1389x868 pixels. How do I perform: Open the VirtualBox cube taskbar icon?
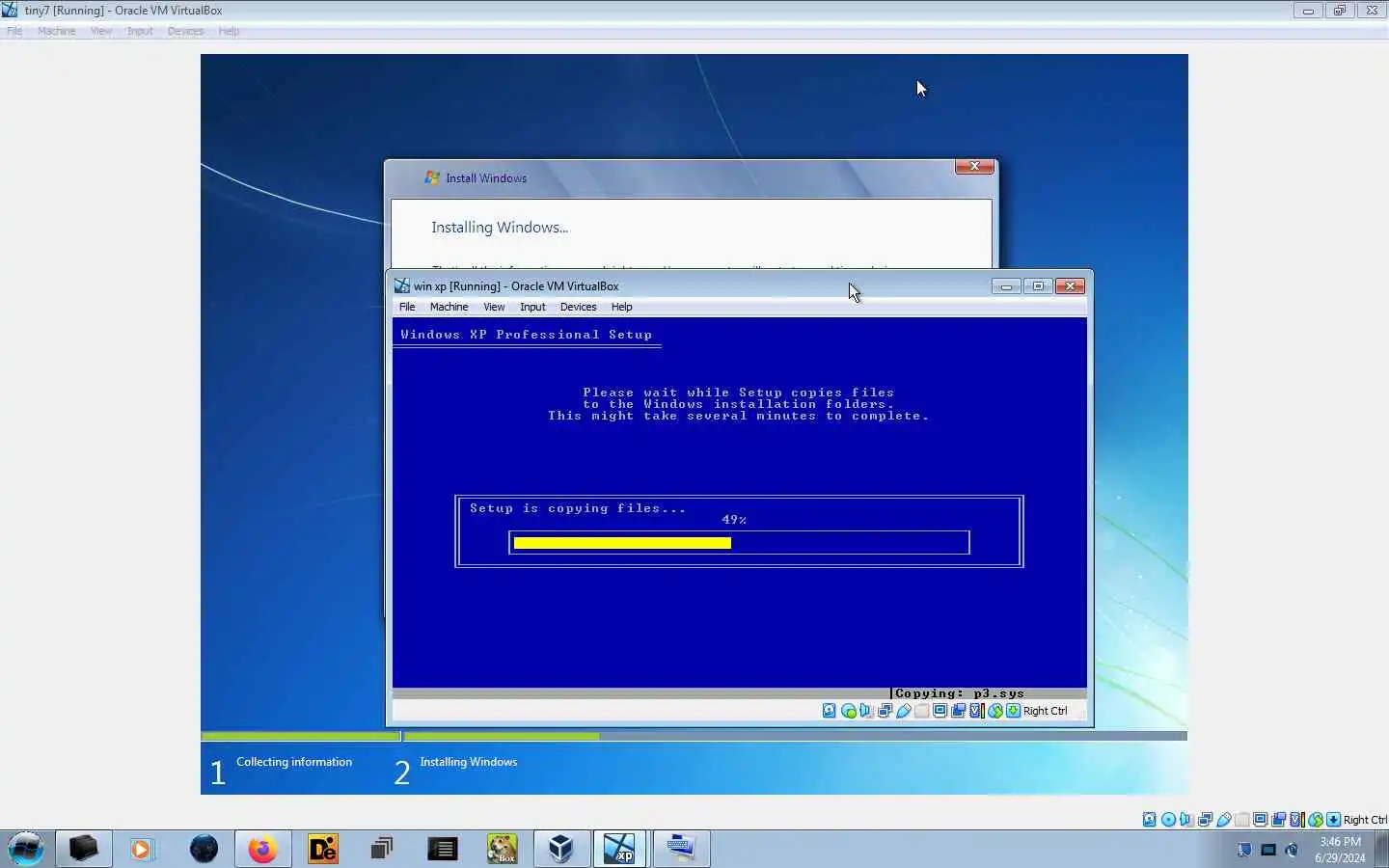[561, 849]
